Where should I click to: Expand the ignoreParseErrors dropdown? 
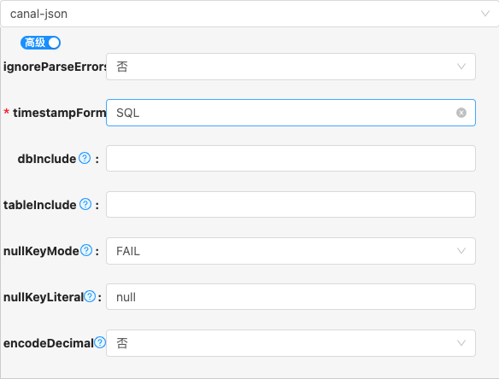(291, 67)
